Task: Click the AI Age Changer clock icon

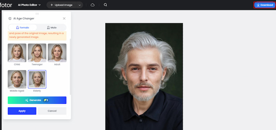Action: pyautogui.click(x=10, y=19)
